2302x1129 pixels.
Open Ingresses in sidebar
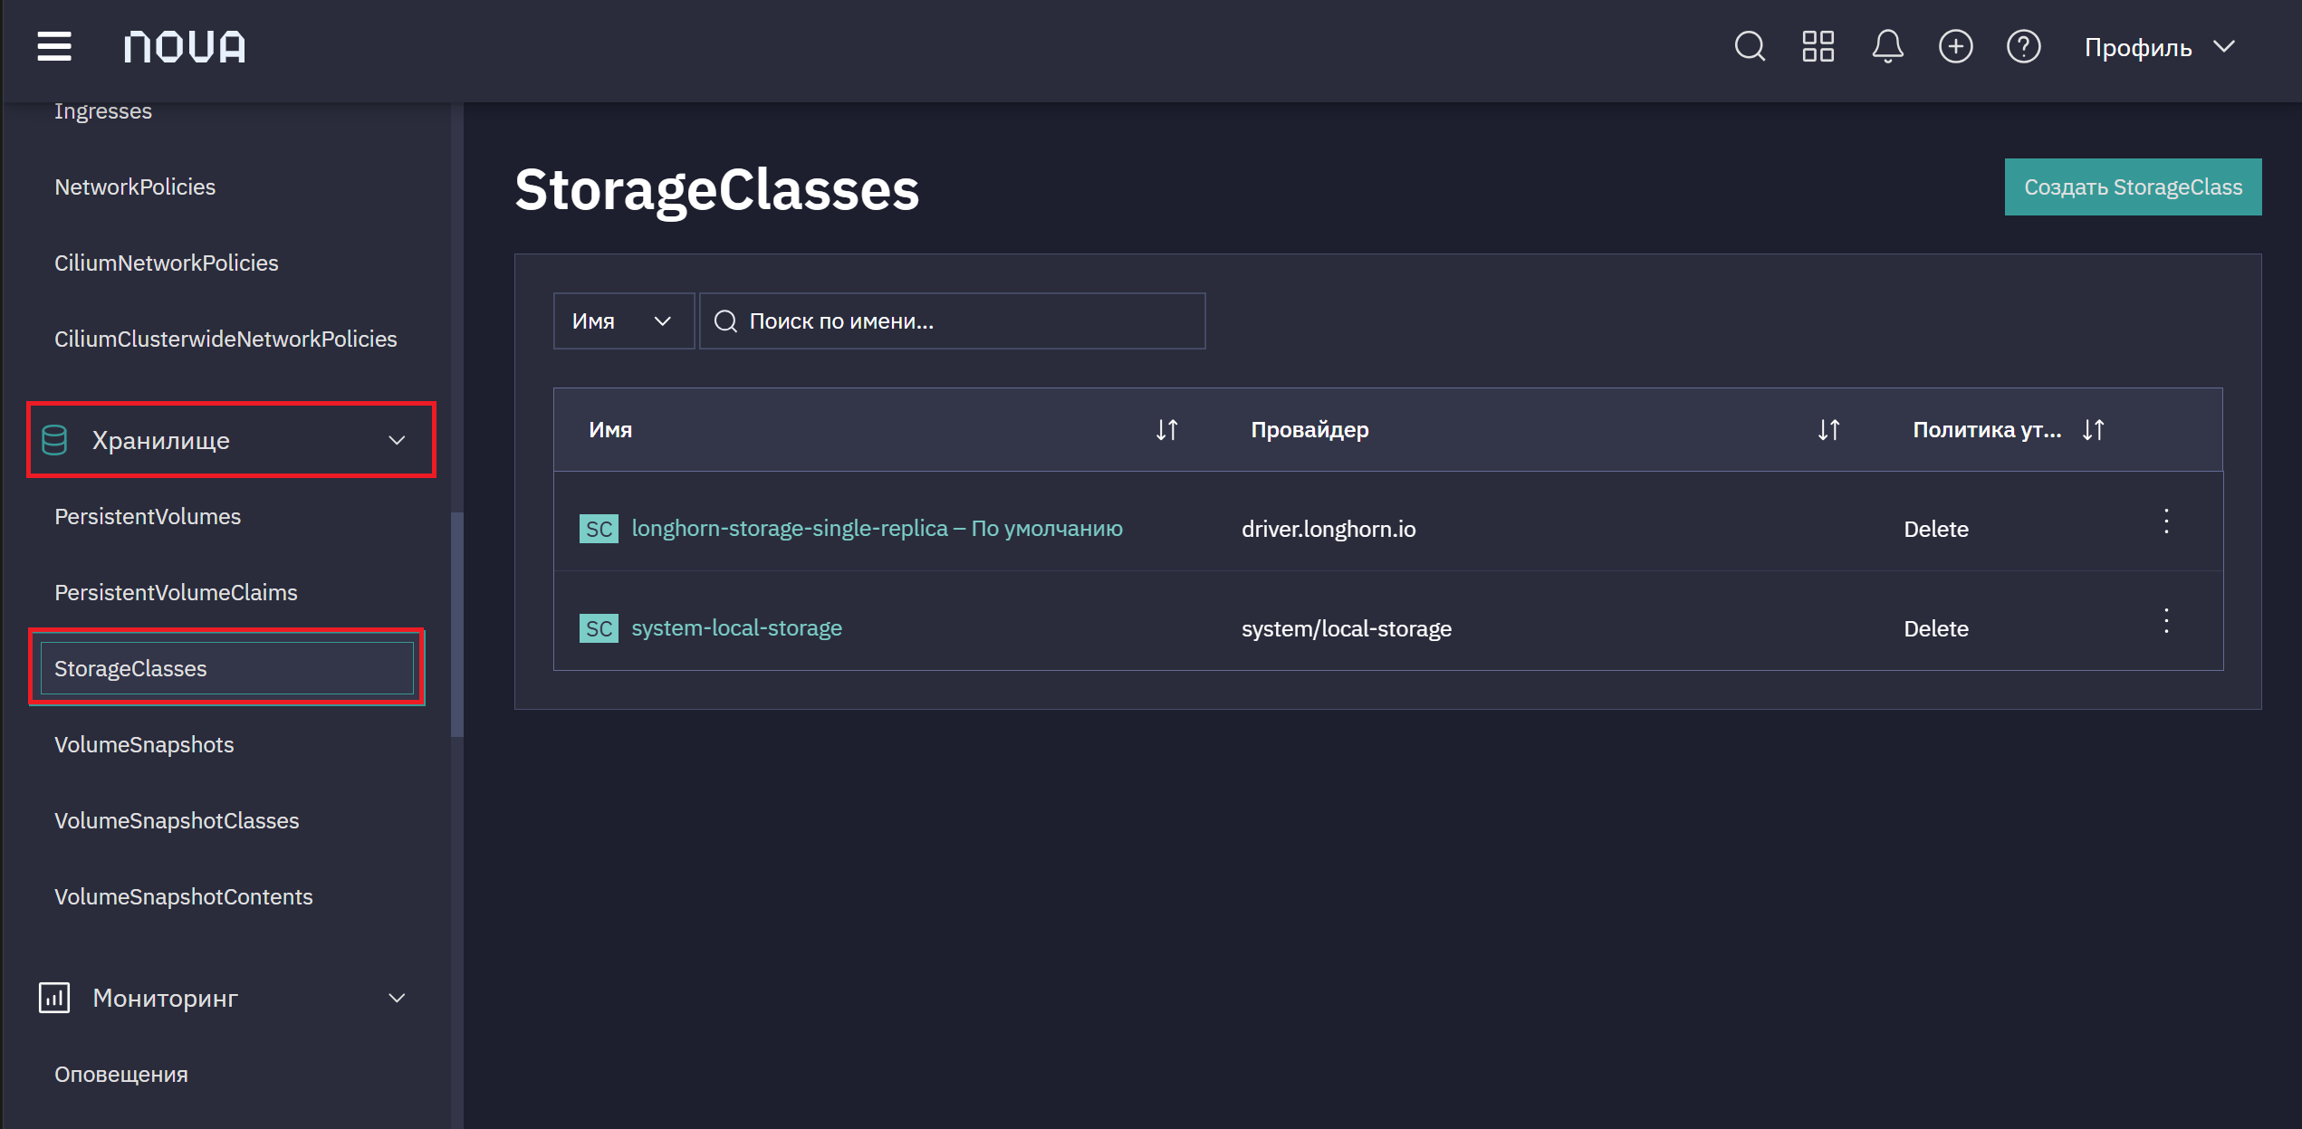(x=103, y=110)
